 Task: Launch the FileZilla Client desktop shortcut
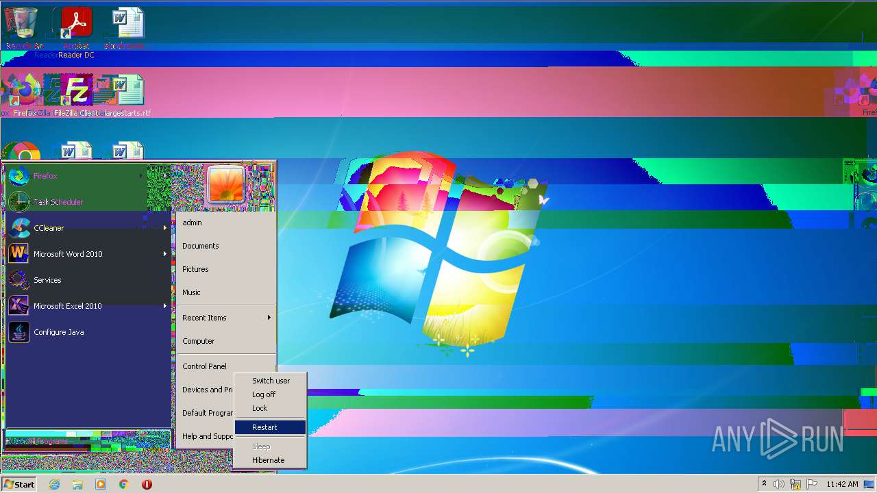(76, 94)
